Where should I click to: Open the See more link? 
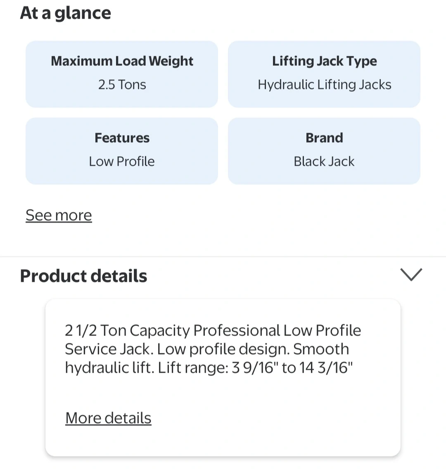(x=59, y=215)
